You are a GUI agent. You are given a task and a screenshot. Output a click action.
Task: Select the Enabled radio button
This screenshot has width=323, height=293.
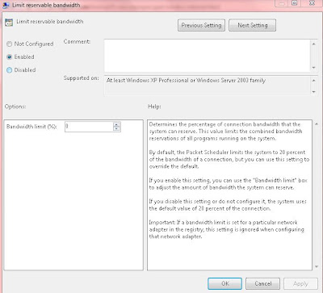pos(10,57)
